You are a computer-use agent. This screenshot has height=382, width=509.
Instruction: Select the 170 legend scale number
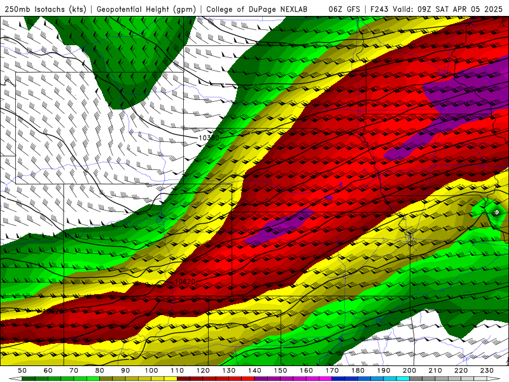332,371
